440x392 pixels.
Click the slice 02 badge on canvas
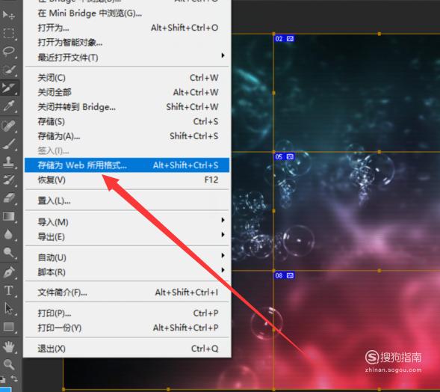tap(284, 39)
